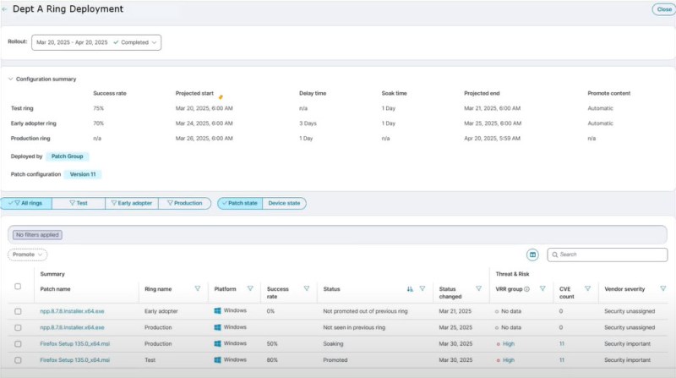This screenshot has height=378, width=676.
Task: Open the Rollout date range dropdown
Action: point(96,42)
